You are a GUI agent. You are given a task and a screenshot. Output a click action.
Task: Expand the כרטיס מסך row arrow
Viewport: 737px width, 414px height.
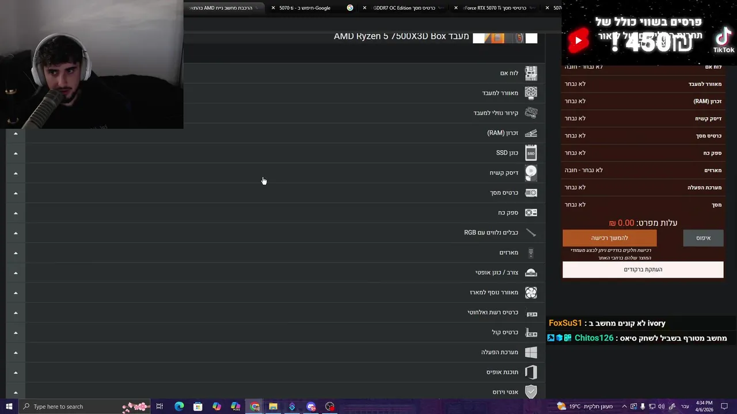(16, 193)
